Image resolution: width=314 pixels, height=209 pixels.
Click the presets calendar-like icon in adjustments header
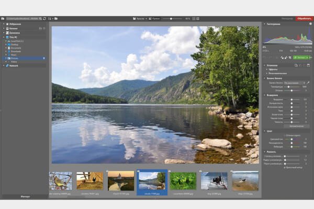click(308, 65)
